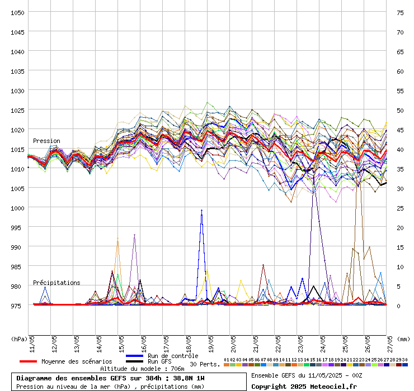Viewport: 414px width, 391px height.
Task: Click the 19/05 date label on x-axis
Action: coord(211,344)
